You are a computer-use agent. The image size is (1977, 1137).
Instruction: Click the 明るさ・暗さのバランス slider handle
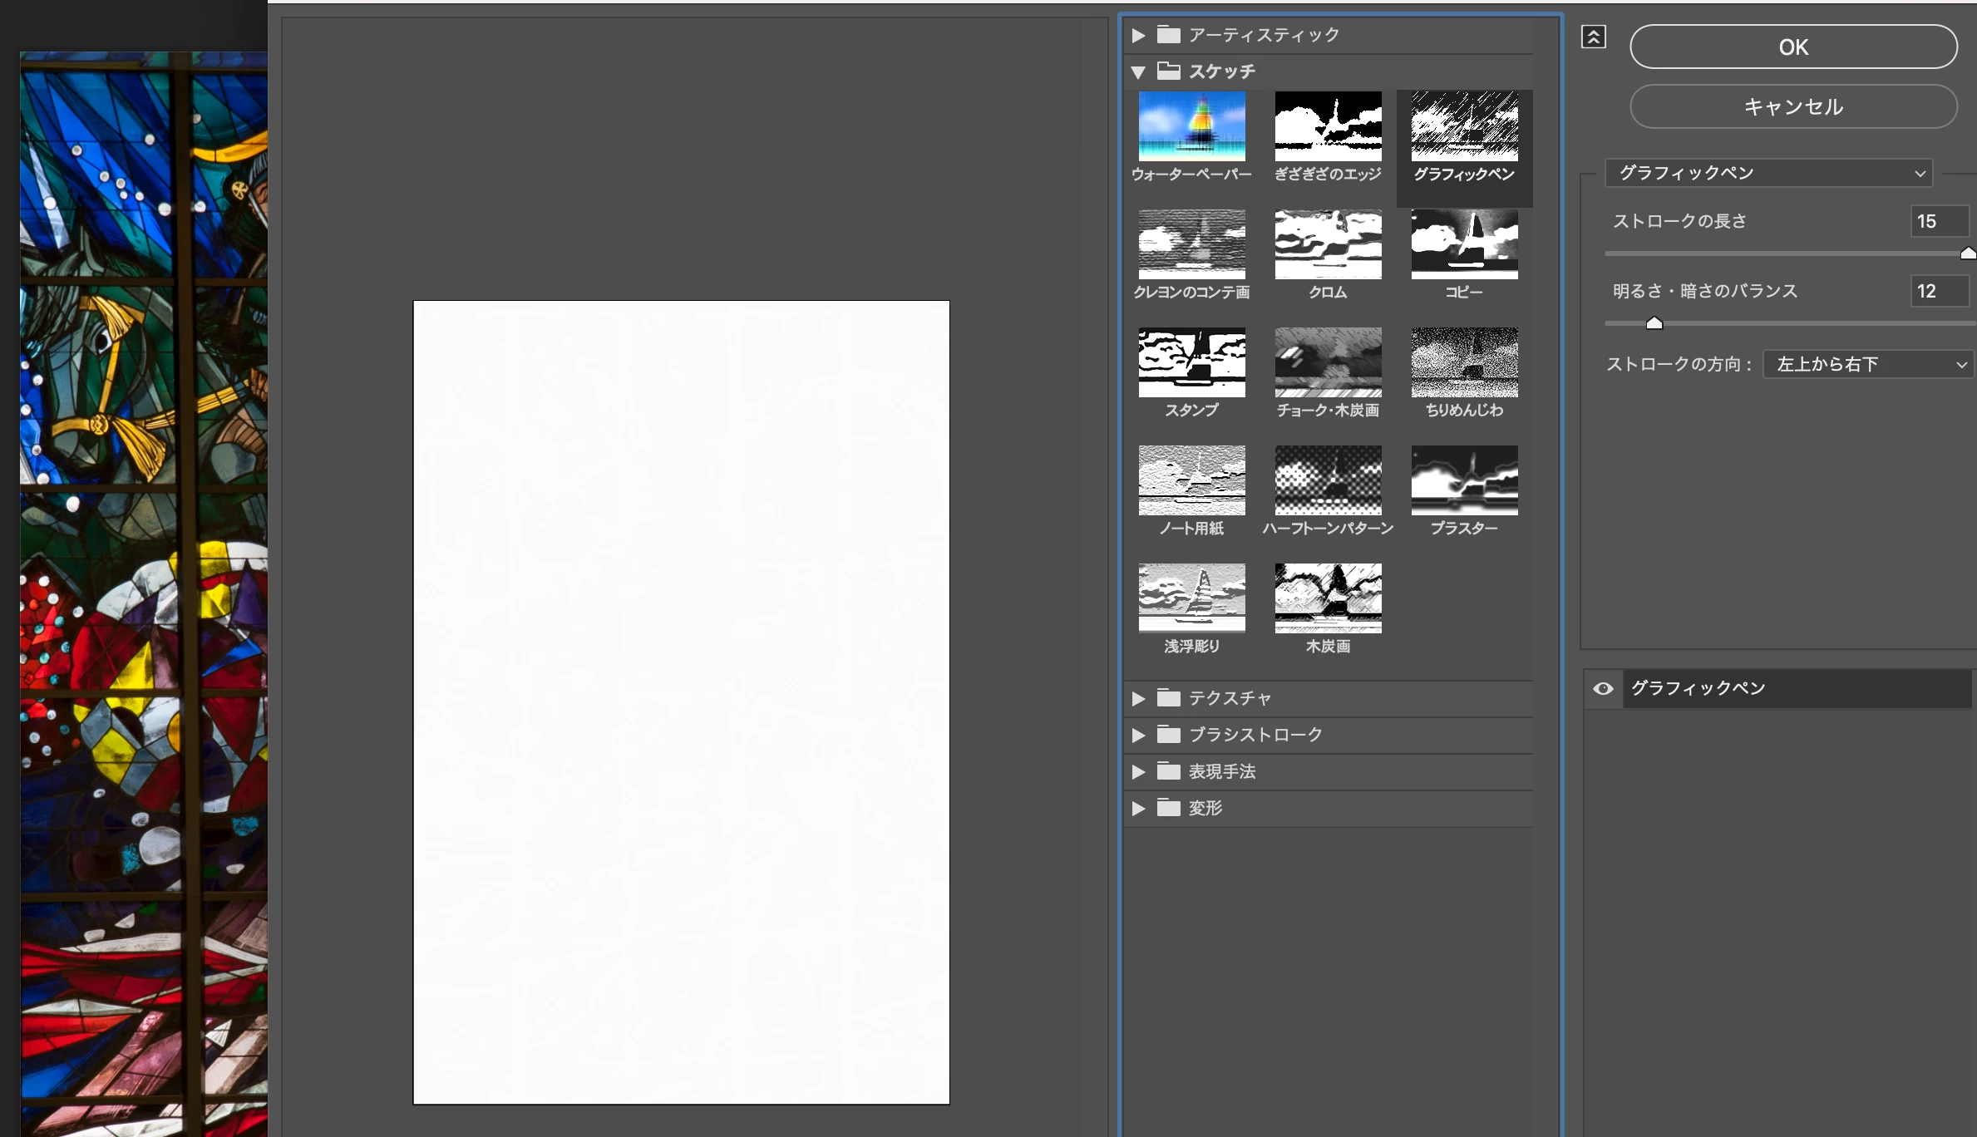coord(1654,323)
